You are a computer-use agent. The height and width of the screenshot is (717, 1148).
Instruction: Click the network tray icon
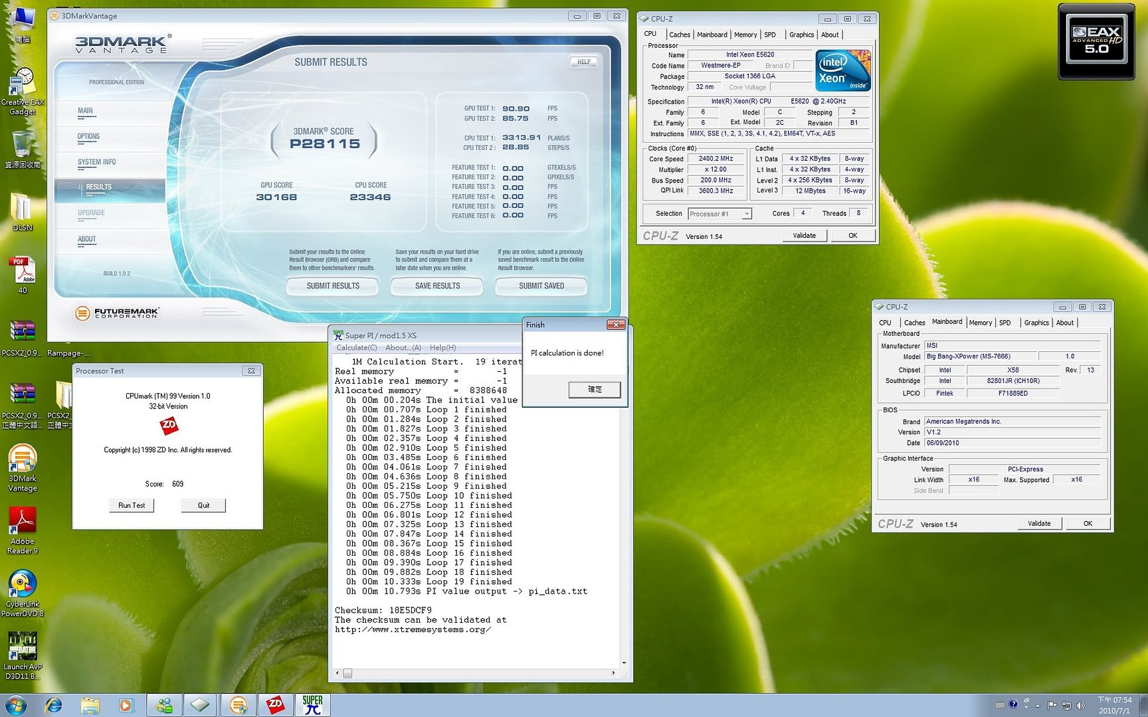click(x=1066, y=705)
